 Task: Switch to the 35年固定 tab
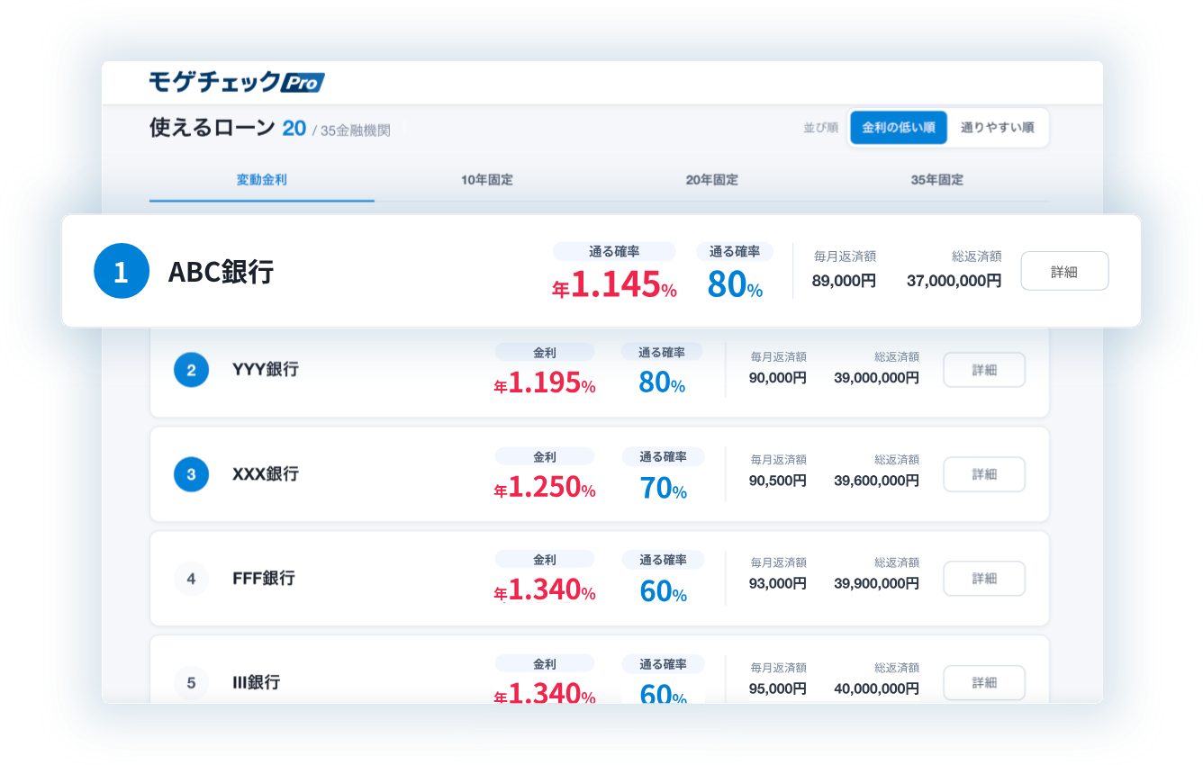point(937,180)
